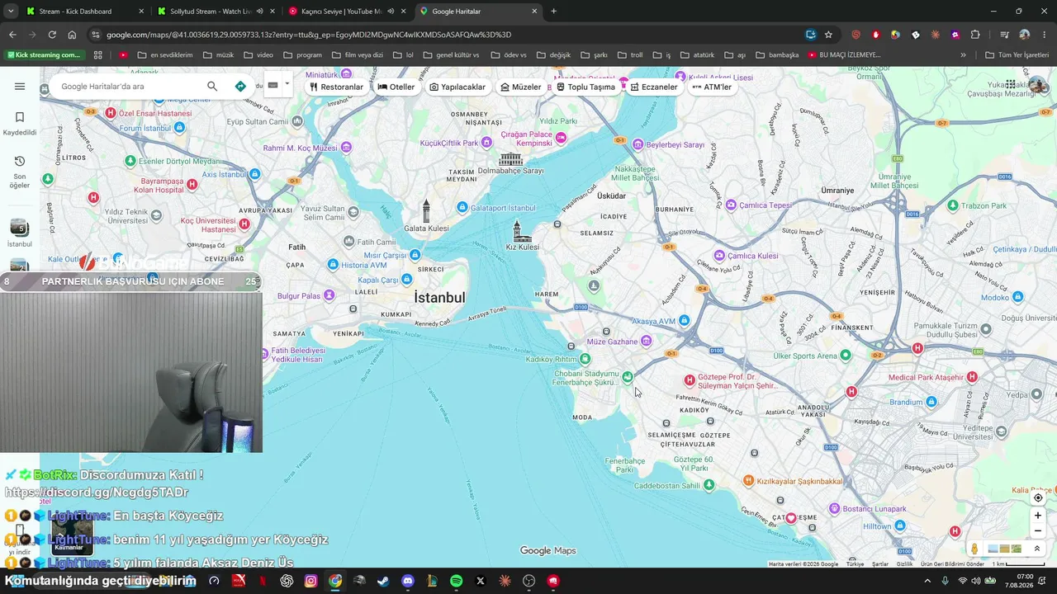Open the Kaydedildi saved places panel
The image size is (1057, 594).
pos(20,123)
